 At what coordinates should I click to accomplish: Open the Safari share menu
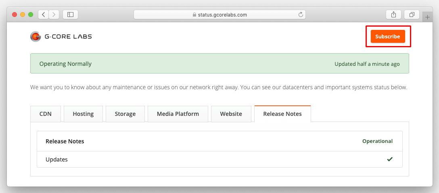click(394, 15)
